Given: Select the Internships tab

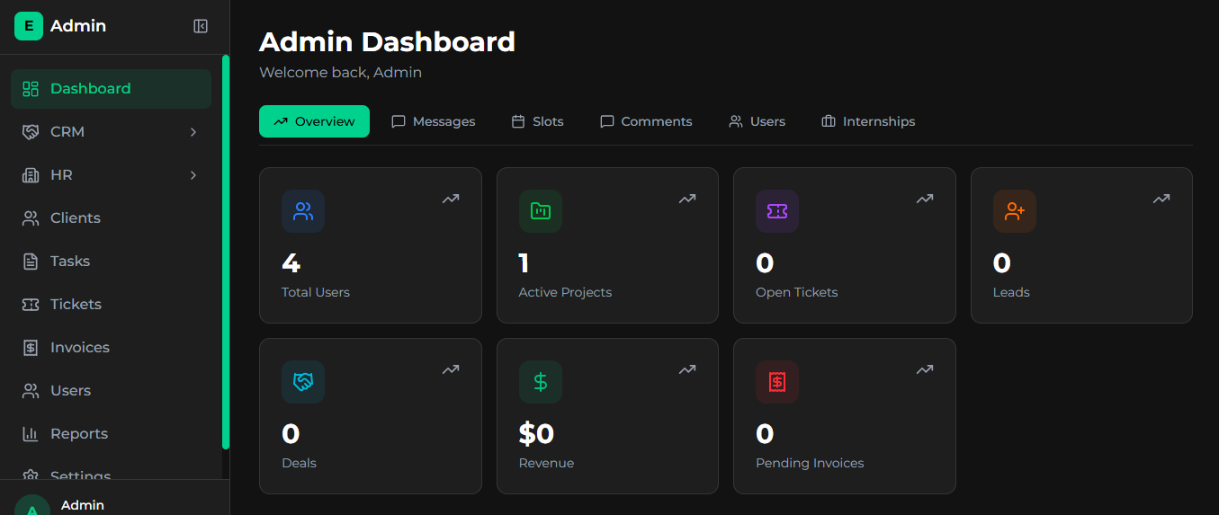Looking at the screenshot, I should (x=868, y=121).
